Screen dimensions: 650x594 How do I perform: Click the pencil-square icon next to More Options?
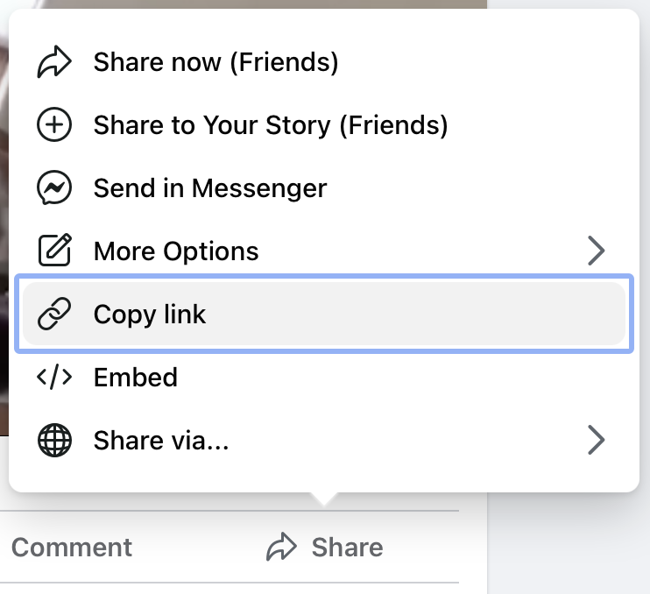54,250
